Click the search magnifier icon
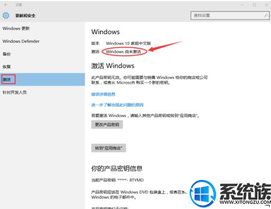The width and height of the screenshot is (271, 209). click(266, 15)
